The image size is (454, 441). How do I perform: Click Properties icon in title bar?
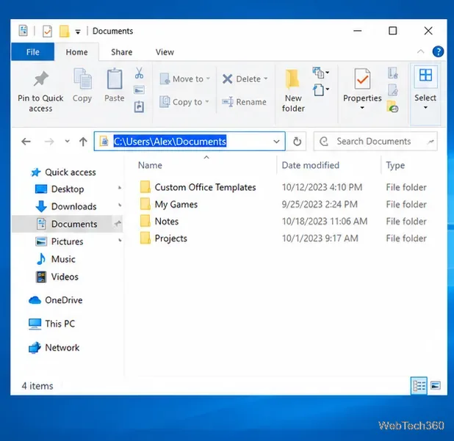47,32
